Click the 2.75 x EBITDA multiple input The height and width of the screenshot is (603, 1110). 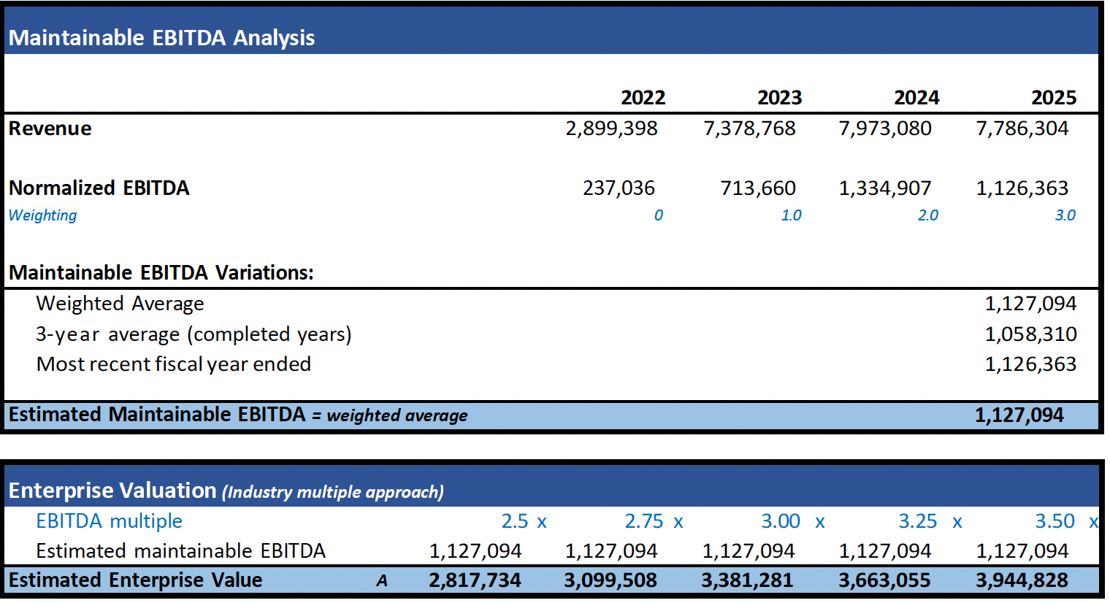pos(654,521)
